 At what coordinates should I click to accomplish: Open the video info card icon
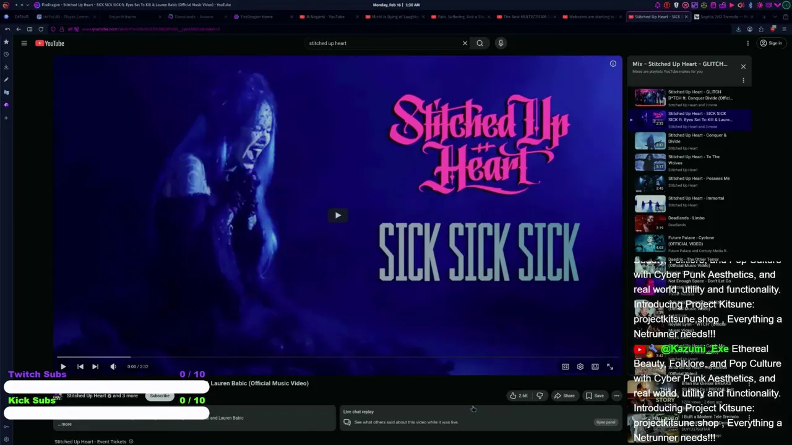click(613, 64)
